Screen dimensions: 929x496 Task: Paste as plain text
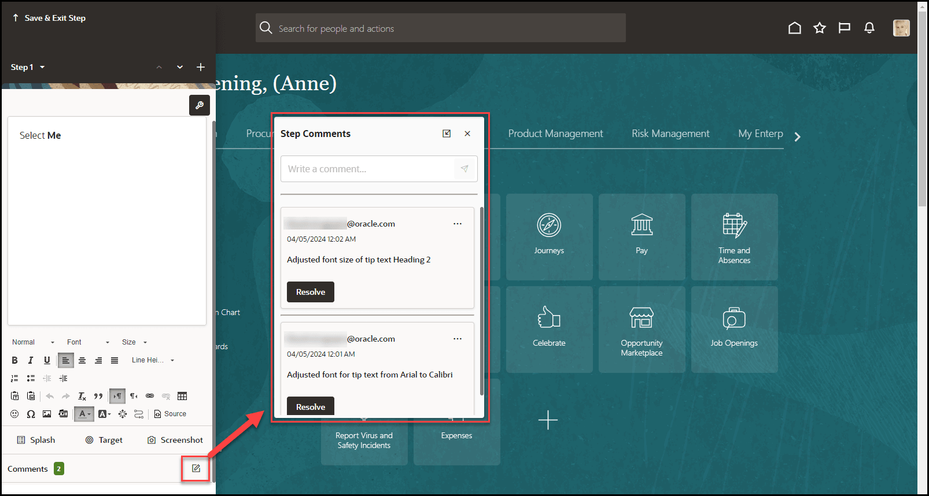15,396
